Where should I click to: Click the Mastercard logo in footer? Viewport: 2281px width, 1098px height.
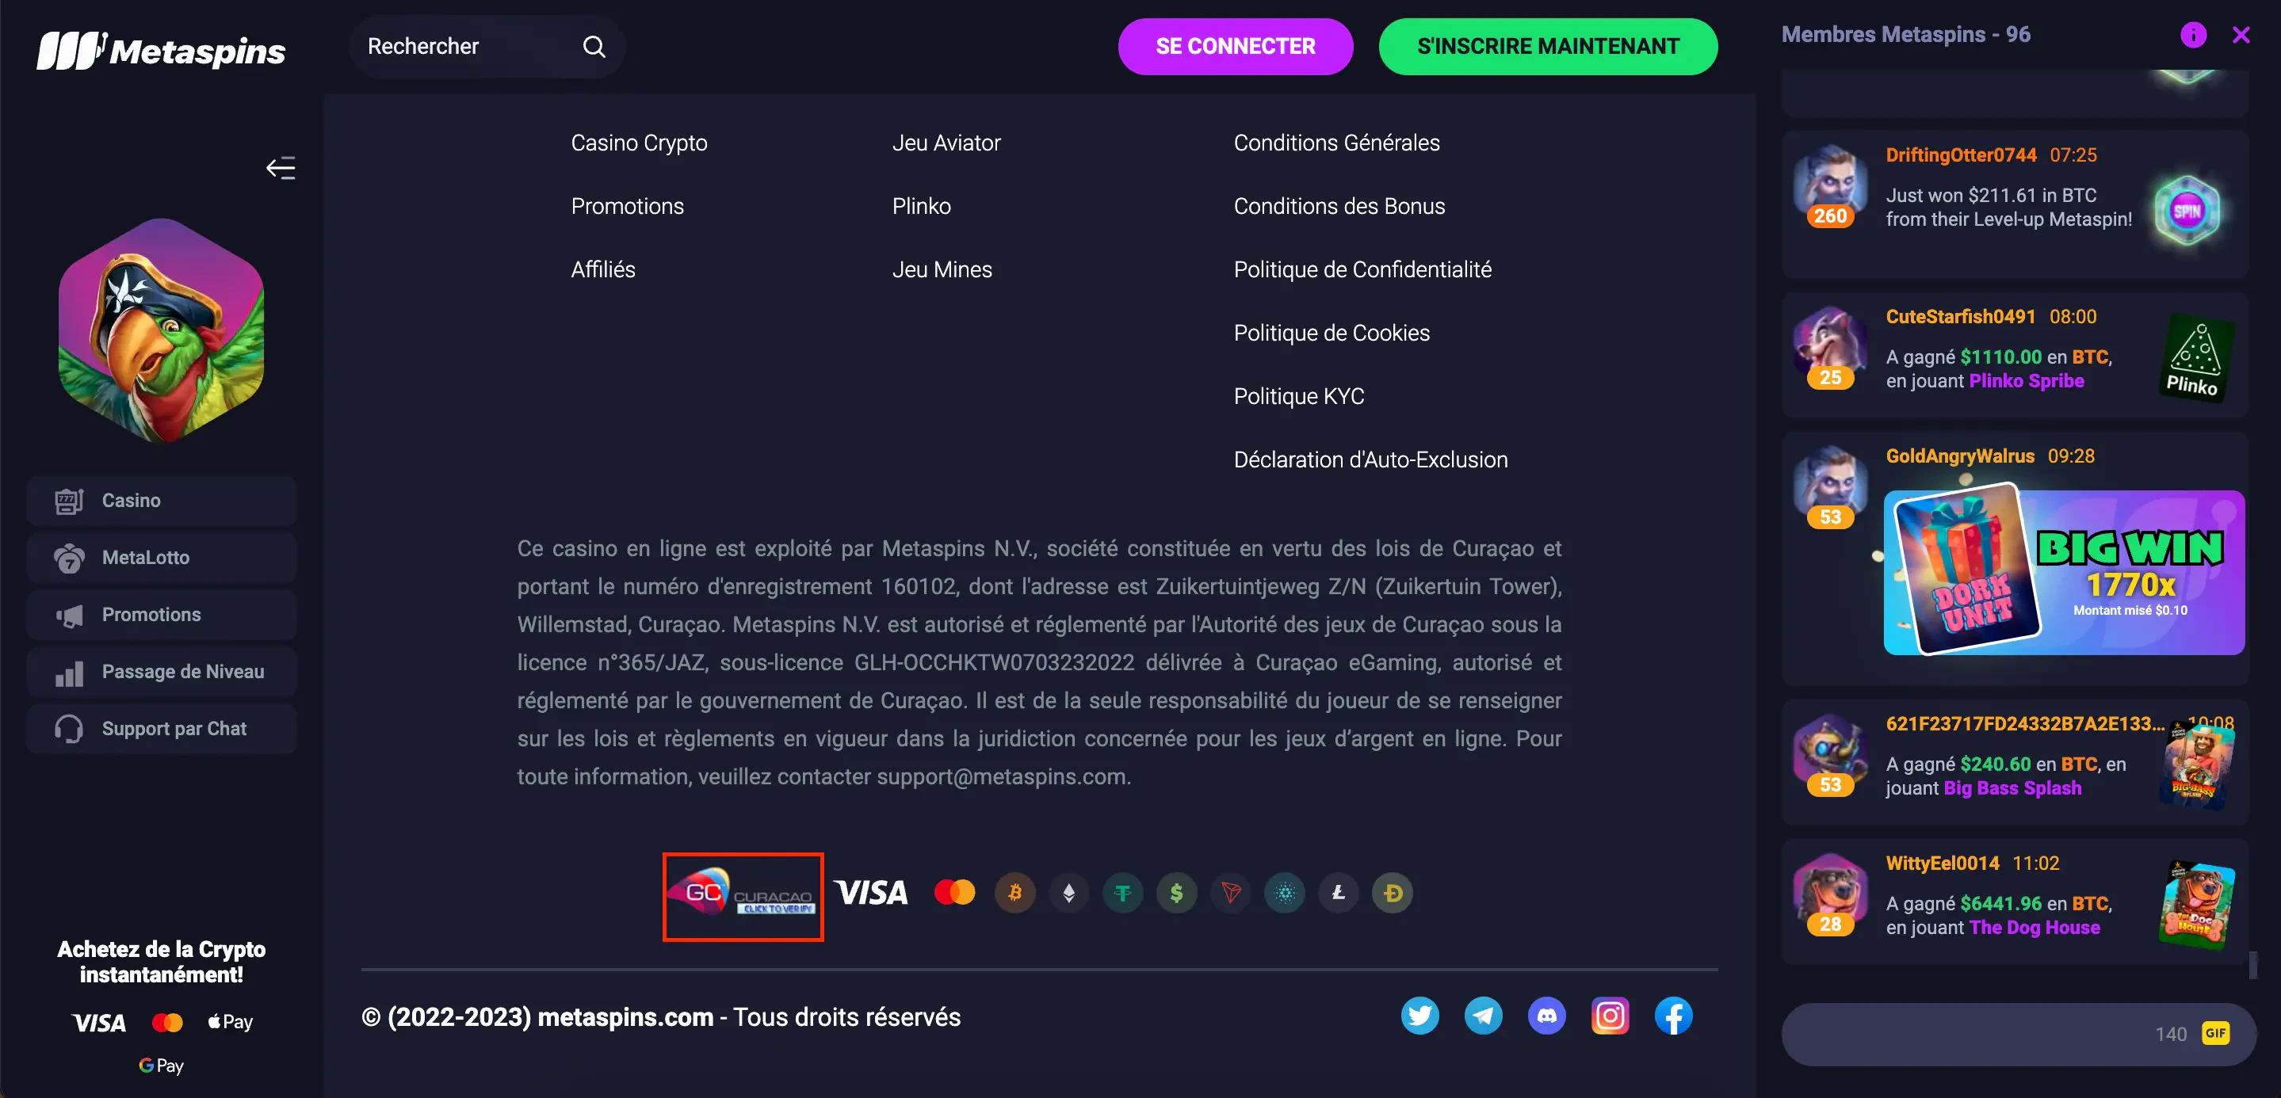pyautogui.click(x=954, y=893)
